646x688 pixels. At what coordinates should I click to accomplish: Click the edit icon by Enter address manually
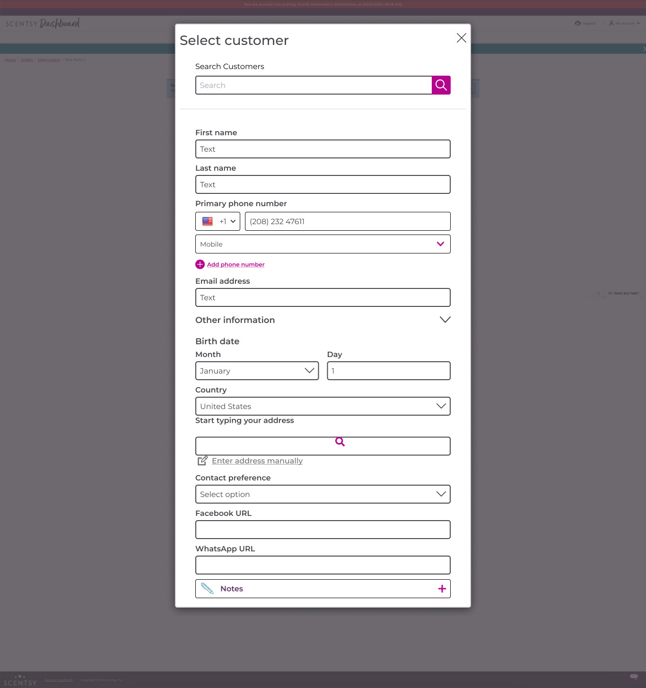202,461
